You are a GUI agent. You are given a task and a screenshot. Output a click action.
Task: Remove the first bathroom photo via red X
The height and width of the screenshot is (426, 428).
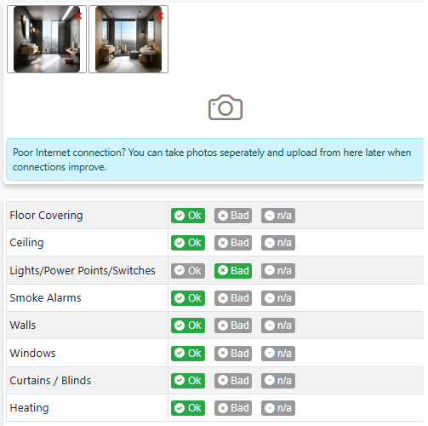78,15
